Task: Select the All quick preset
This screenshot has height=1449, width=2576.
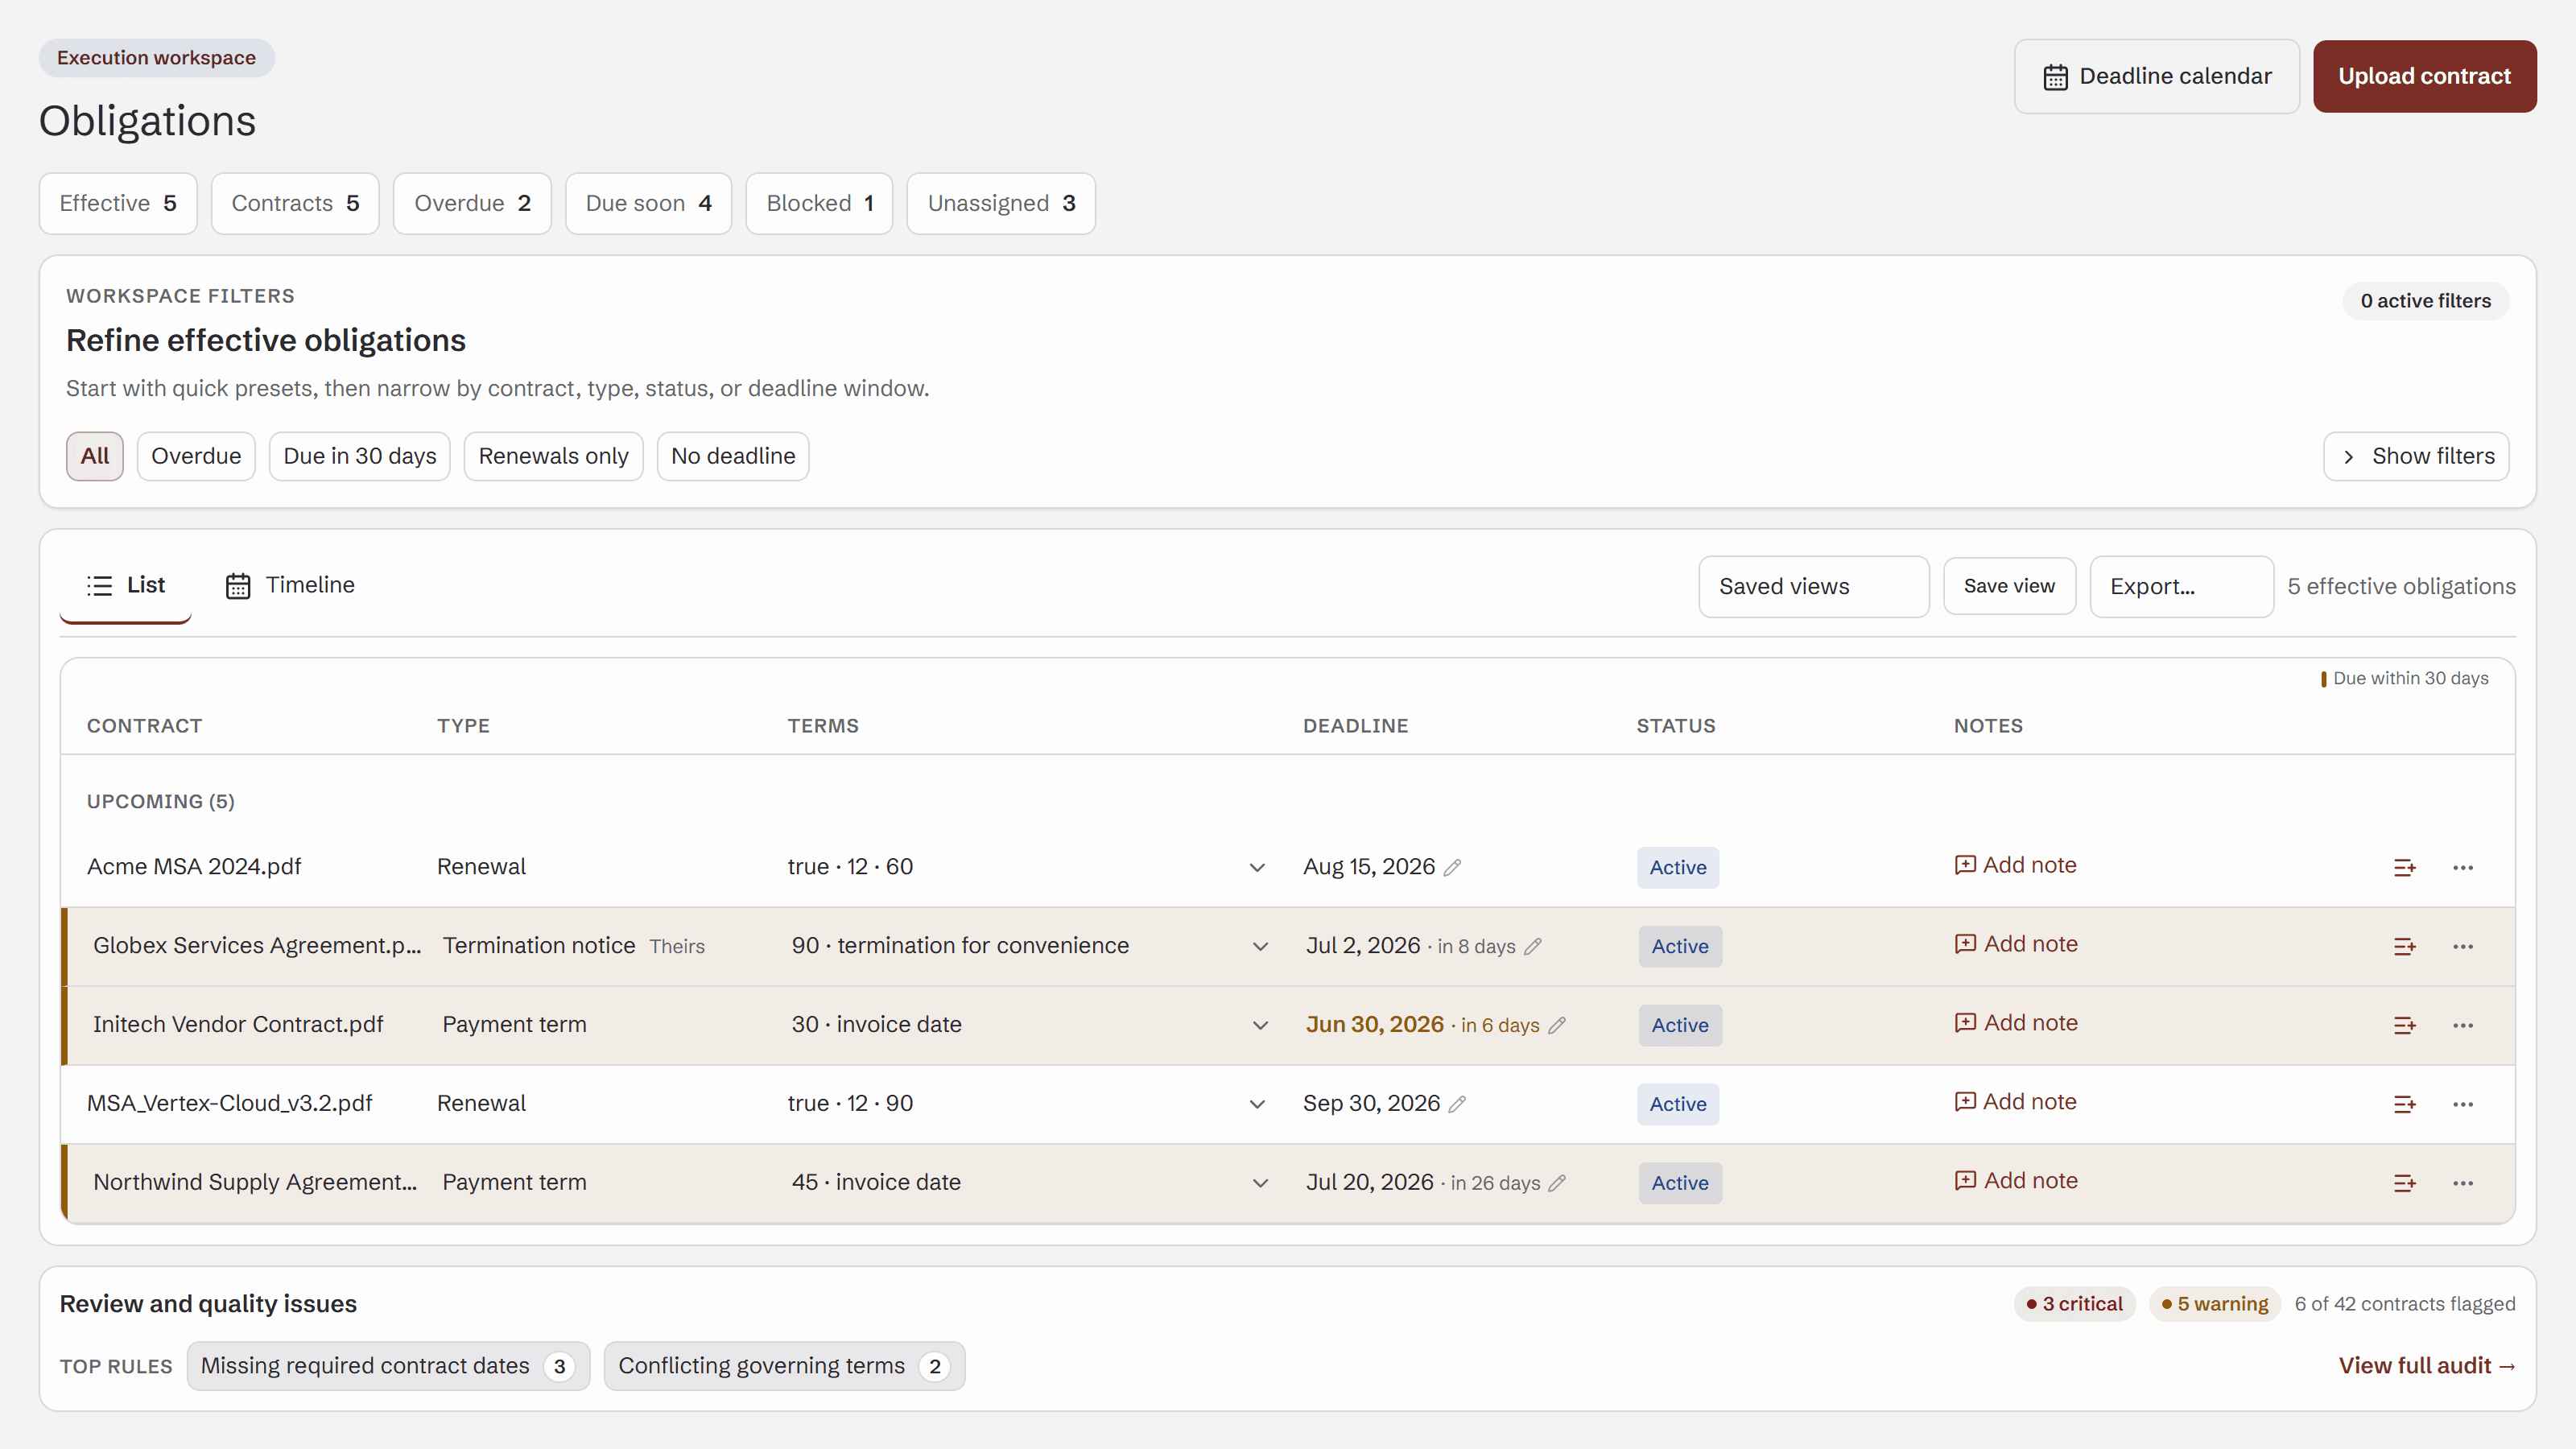Action: click(95, 456)
